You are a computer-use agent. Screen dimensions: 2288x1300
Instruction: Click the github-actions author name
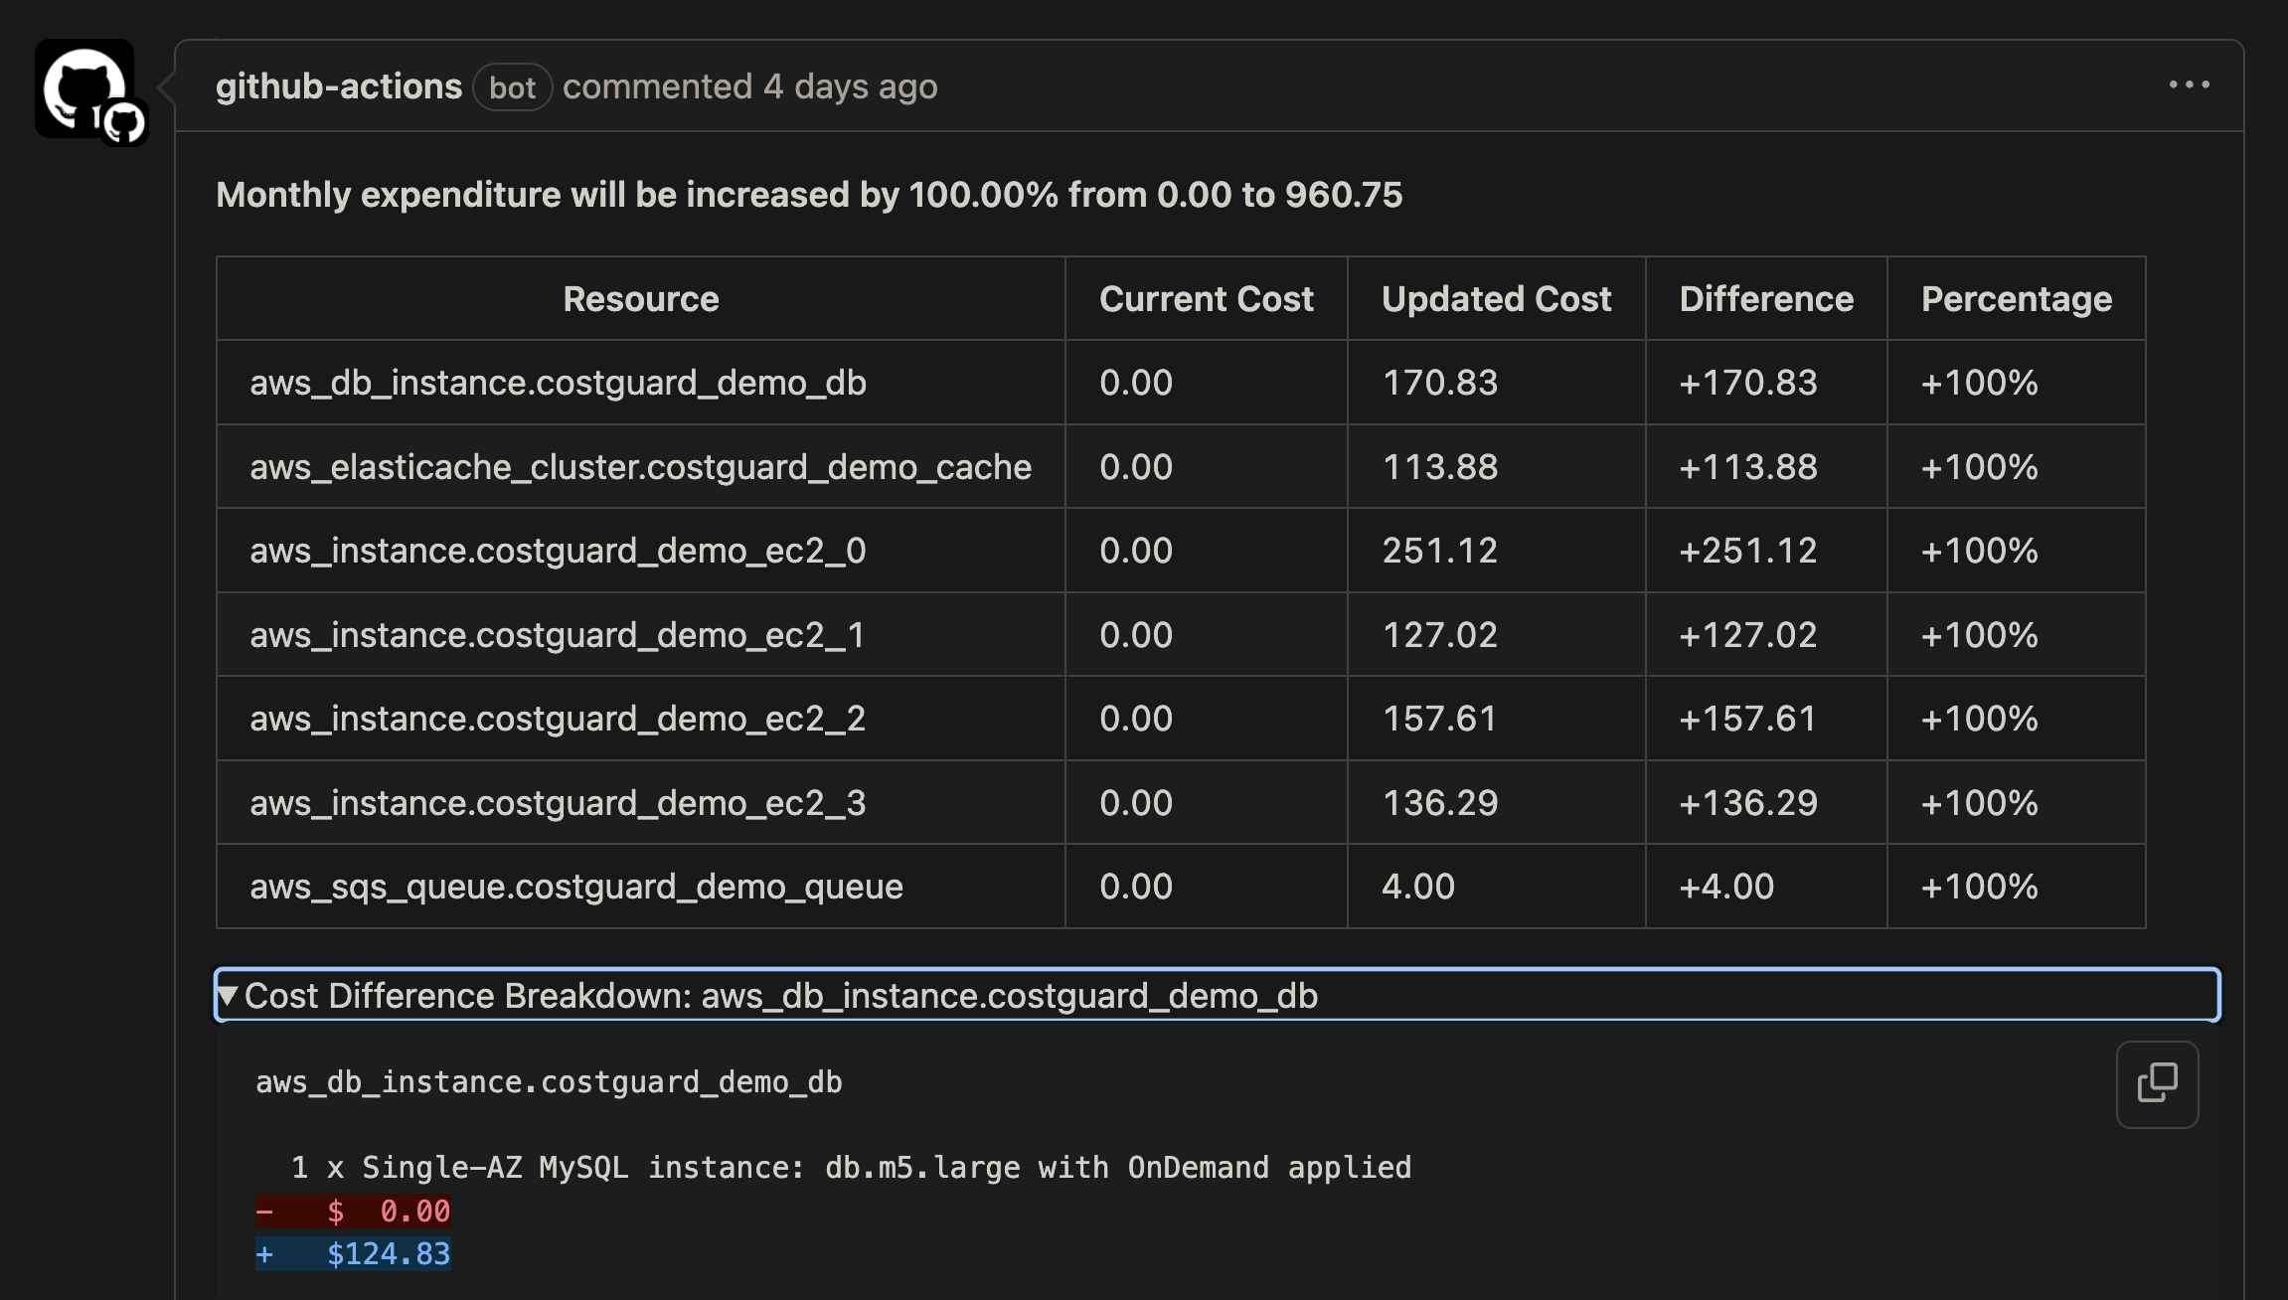[x=338, y=86]
